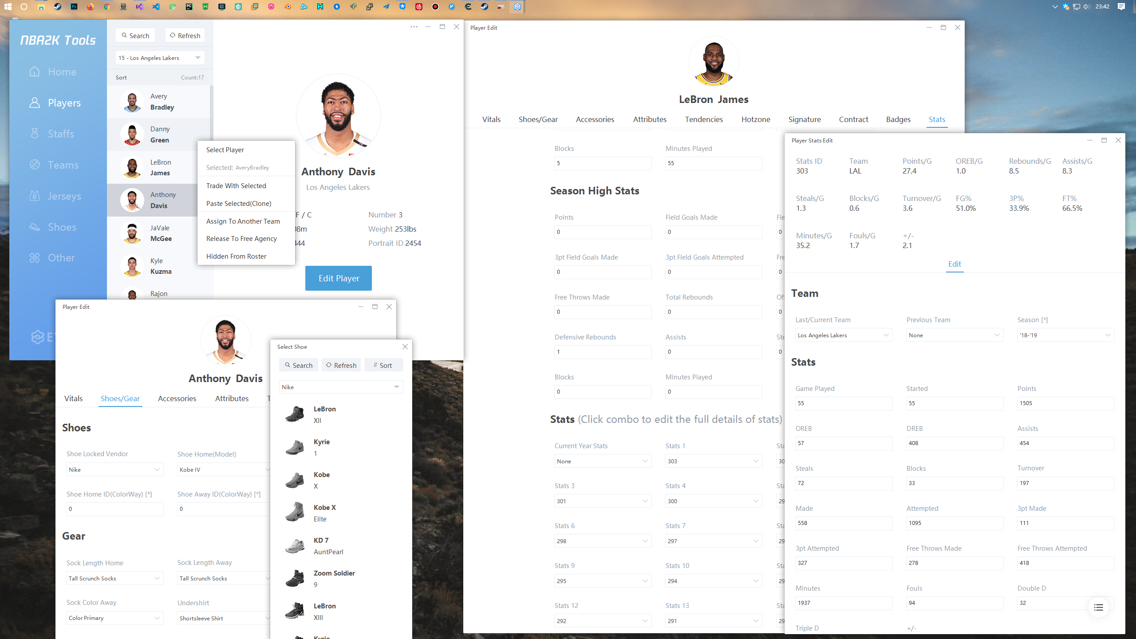Click the floating list menu icon

[x=1098, y=607]
